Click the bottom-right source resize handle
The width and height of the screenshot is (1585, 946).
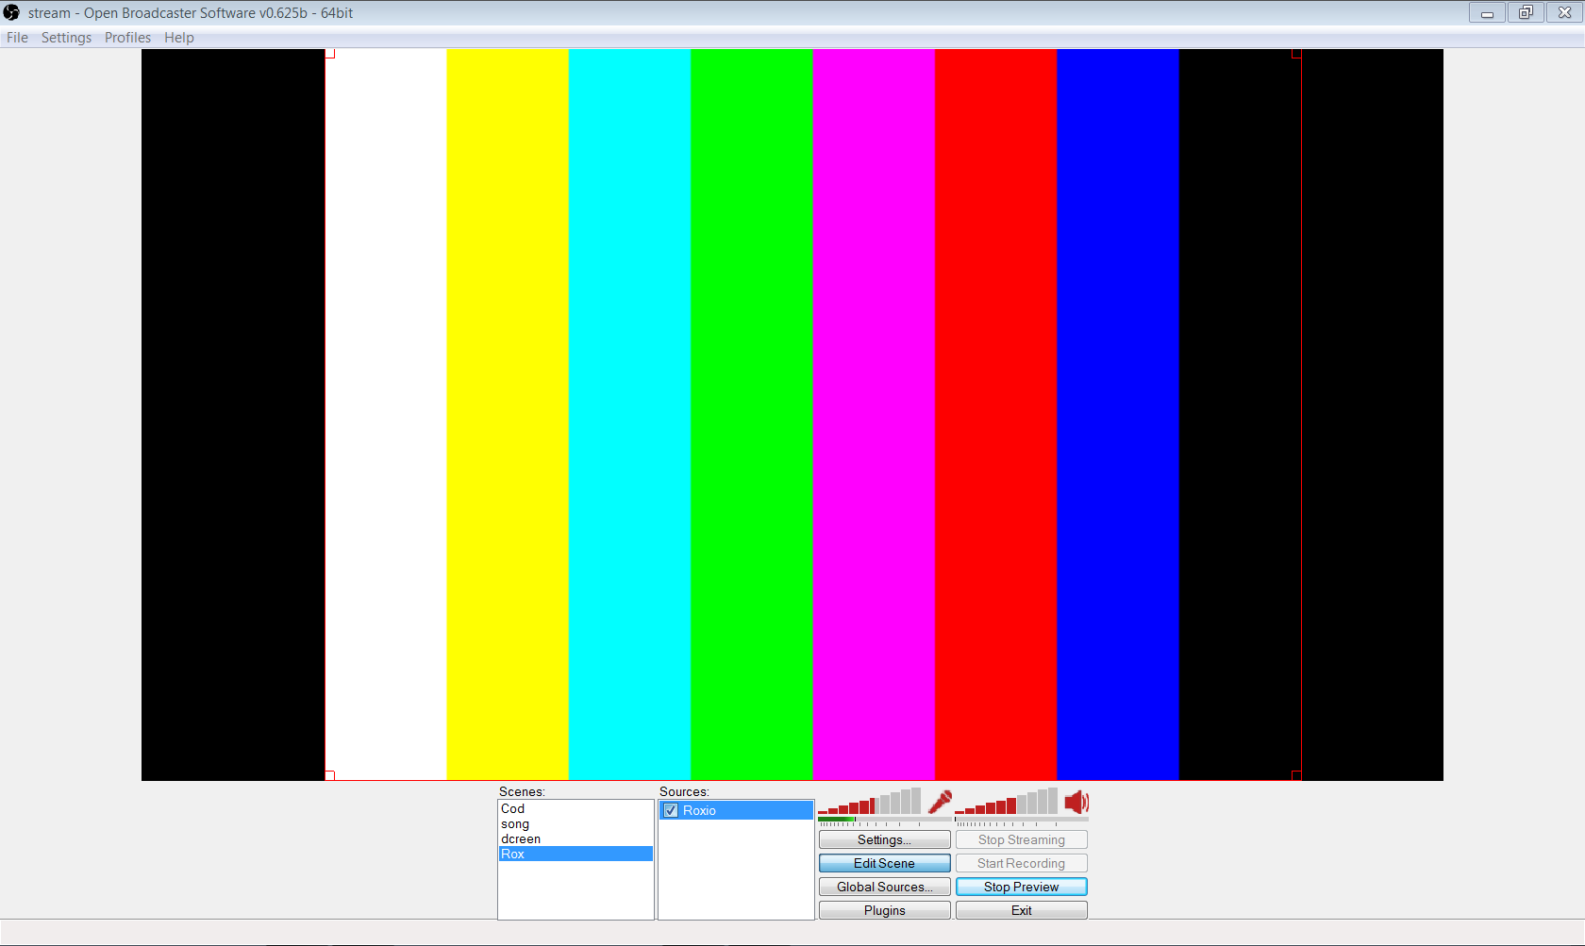tap(1296, 775)
